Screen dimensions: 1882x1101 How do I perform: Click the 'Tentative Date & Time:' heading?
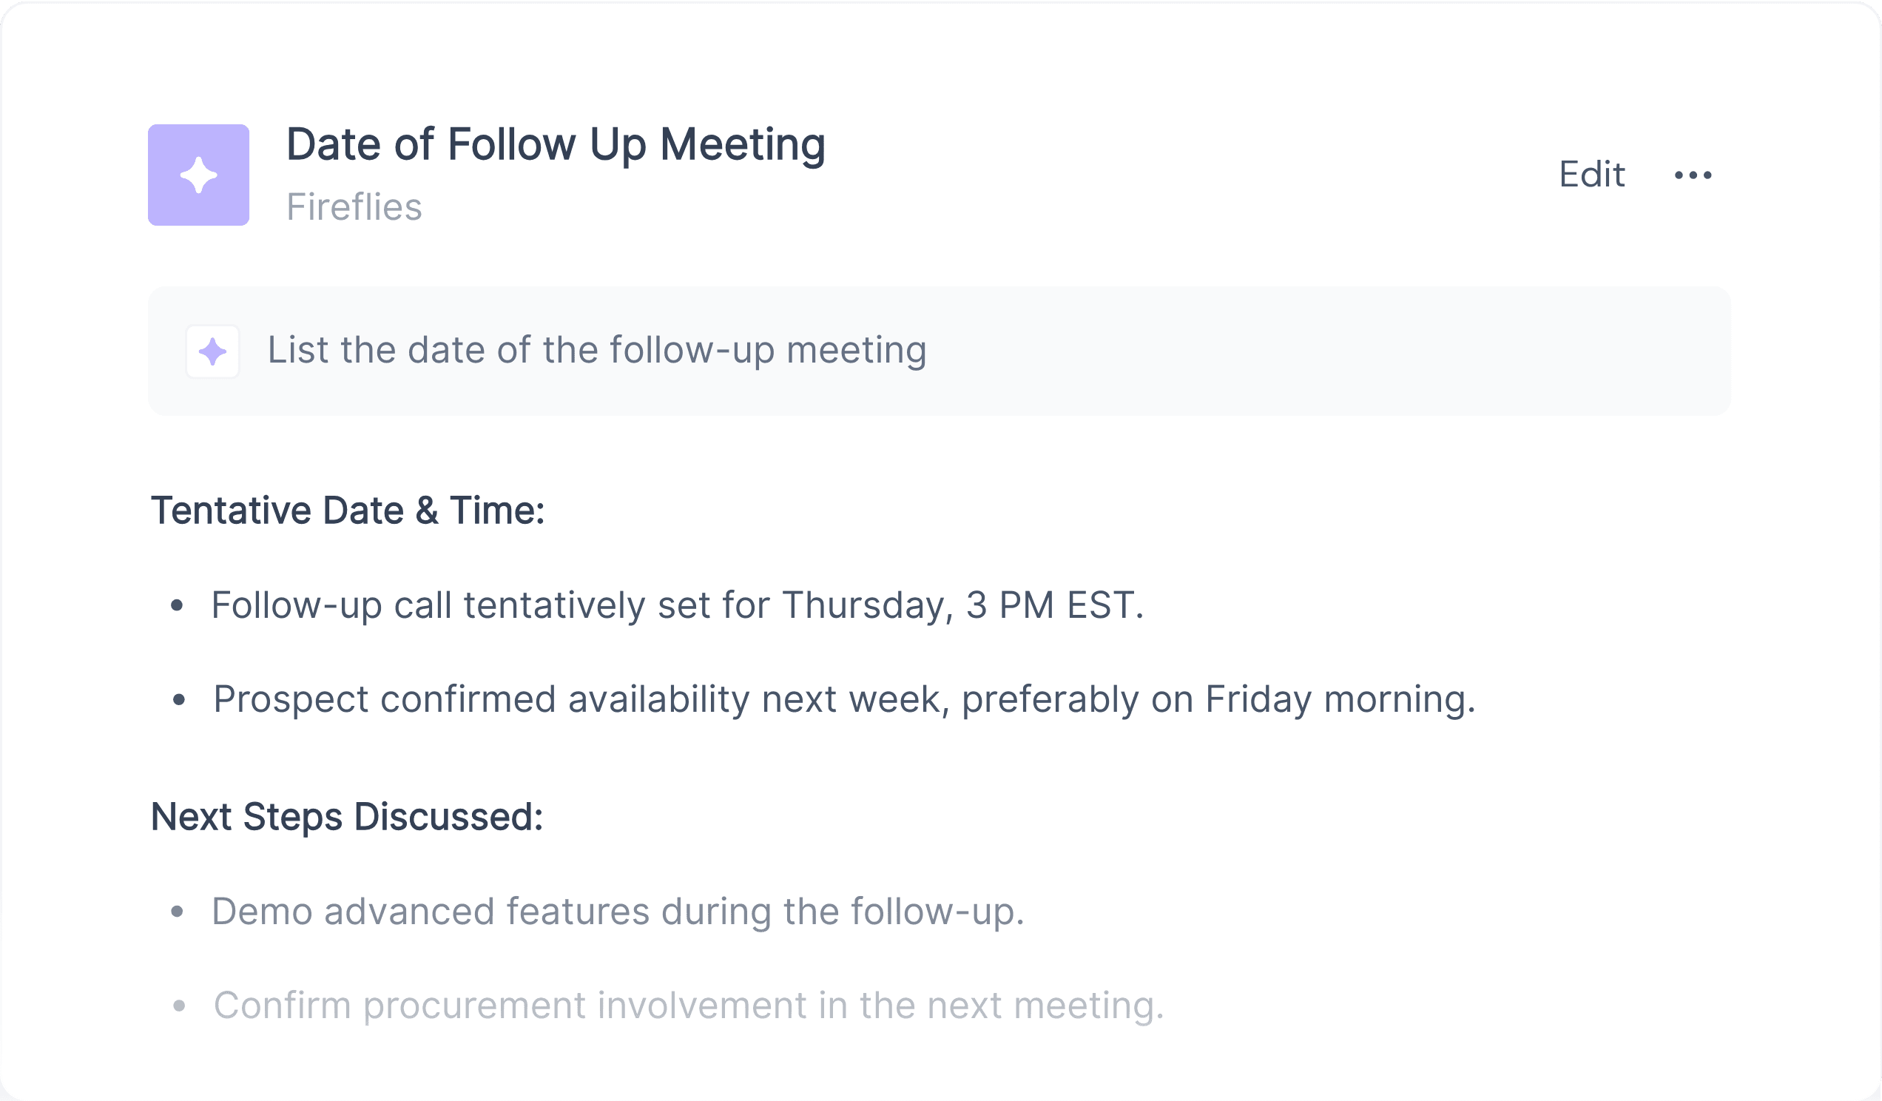click(x=348, y=511)
